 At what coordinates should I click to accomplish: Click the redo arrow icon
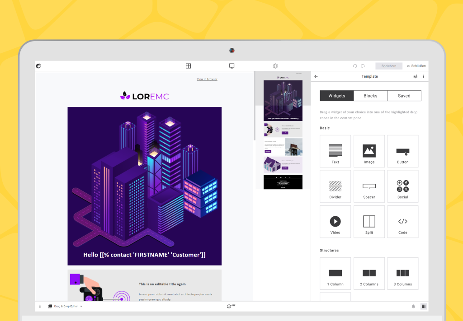[x=363, y=66]
